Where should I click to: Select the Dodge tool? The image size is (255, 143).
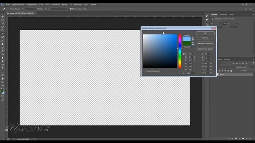click(x=3, y=61)
